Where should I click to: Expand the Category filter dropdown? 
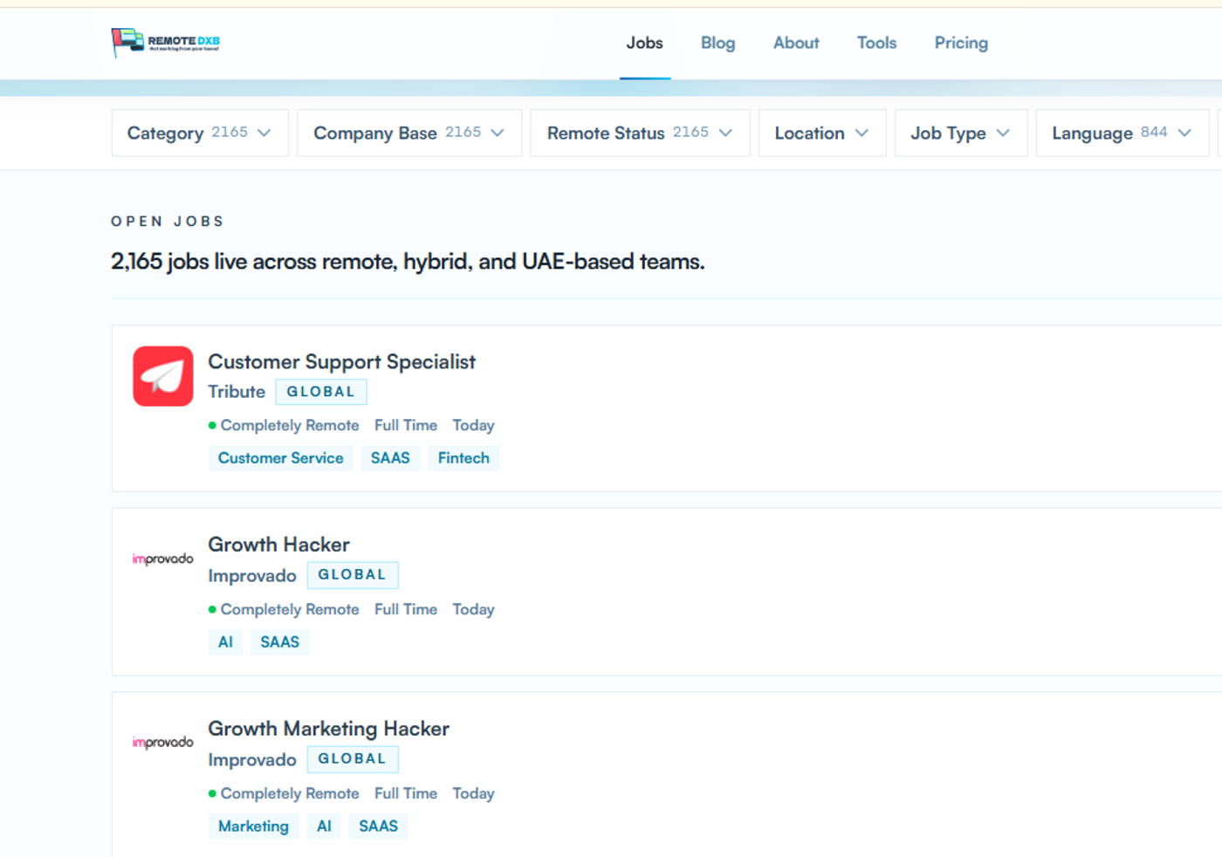coord(200,133)
